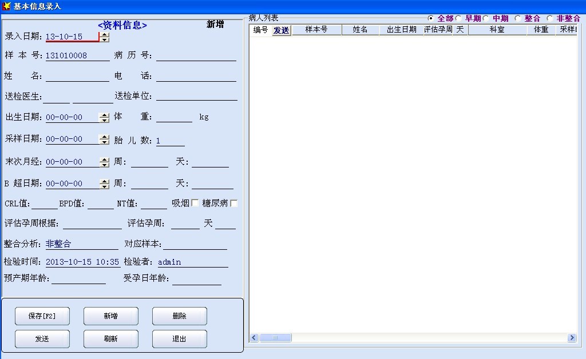Click the 出生日期 stepper arrows
Image resolution: width=586 pixels, height=359 pixels.
[105, 118]
